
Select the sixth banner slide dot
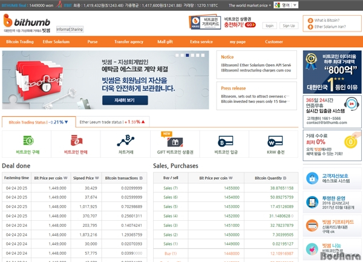(203, 55)
